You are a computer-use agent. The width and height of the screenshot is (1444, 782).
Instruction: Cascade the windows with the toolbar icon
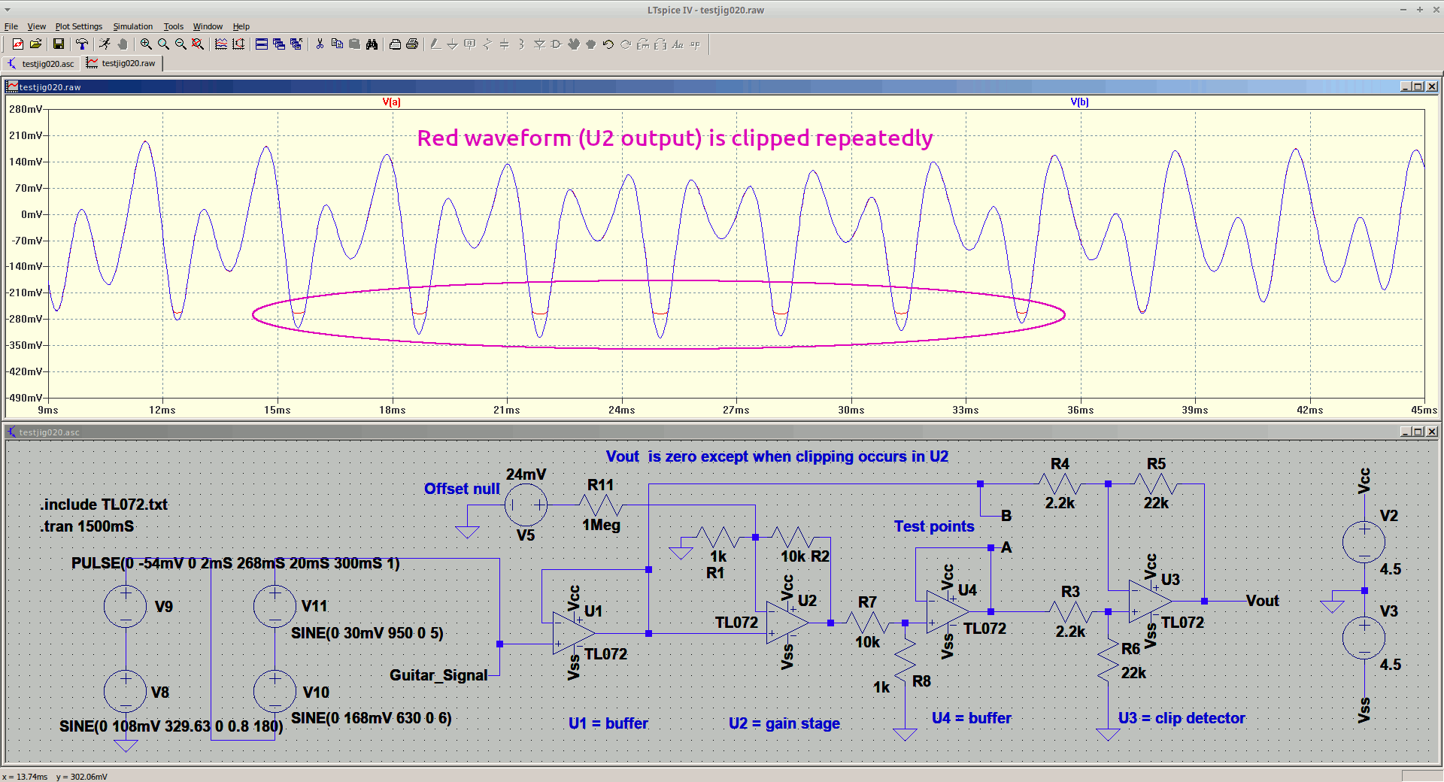(x=279, y=44)
